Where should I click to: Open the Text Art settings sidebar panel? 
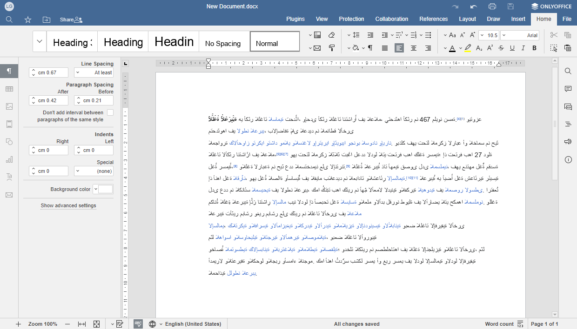click(9, 177)
